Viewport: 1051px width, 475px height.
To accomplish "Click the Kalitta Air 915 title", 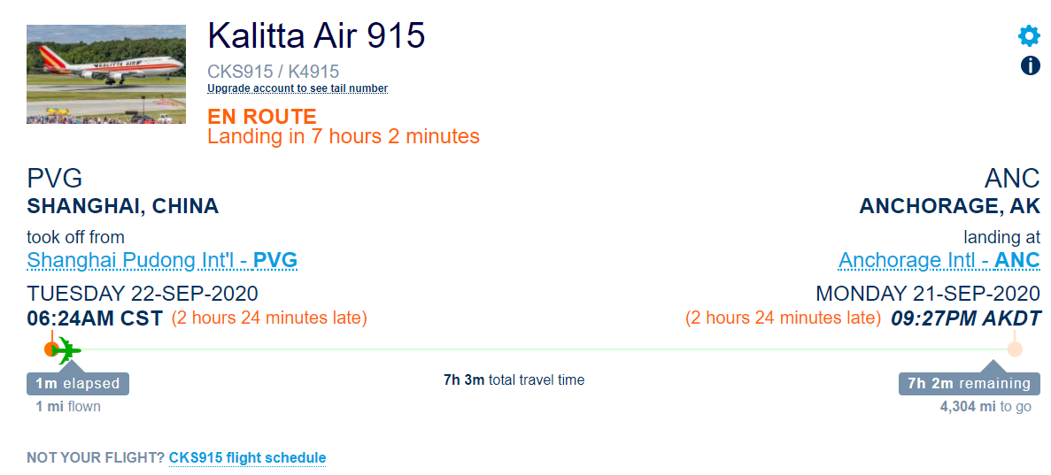I will point(316,36).
